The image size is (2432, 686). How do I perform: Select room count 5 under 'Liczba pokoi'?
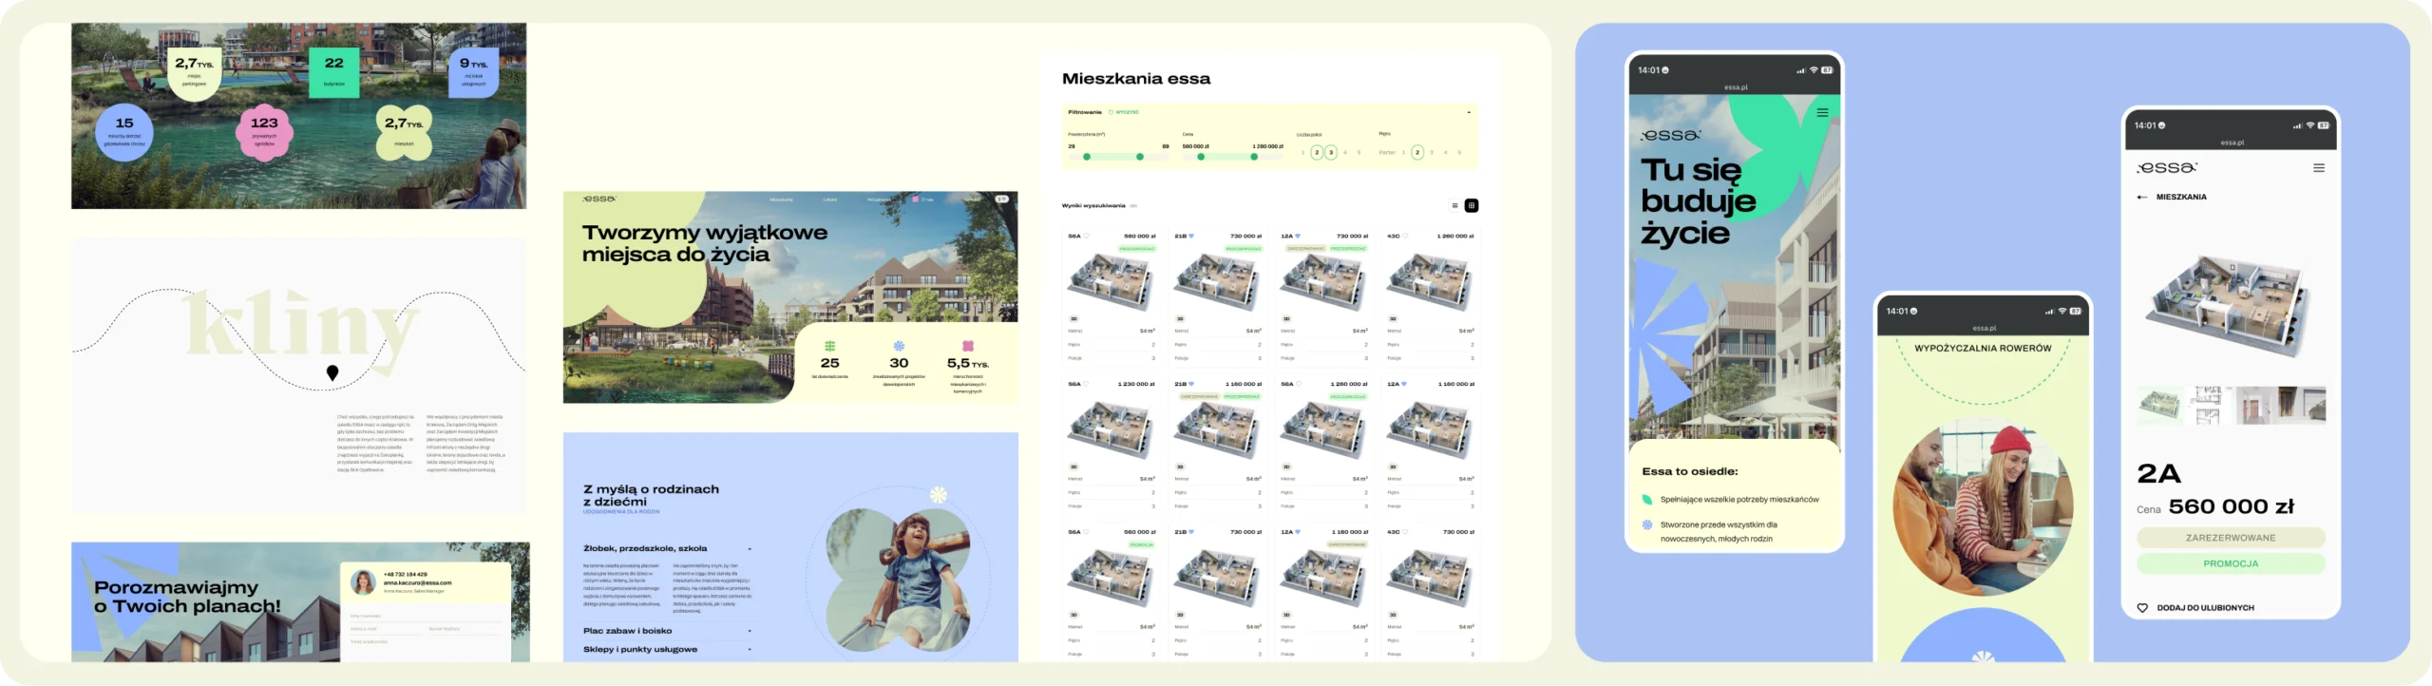(1359, 152)
